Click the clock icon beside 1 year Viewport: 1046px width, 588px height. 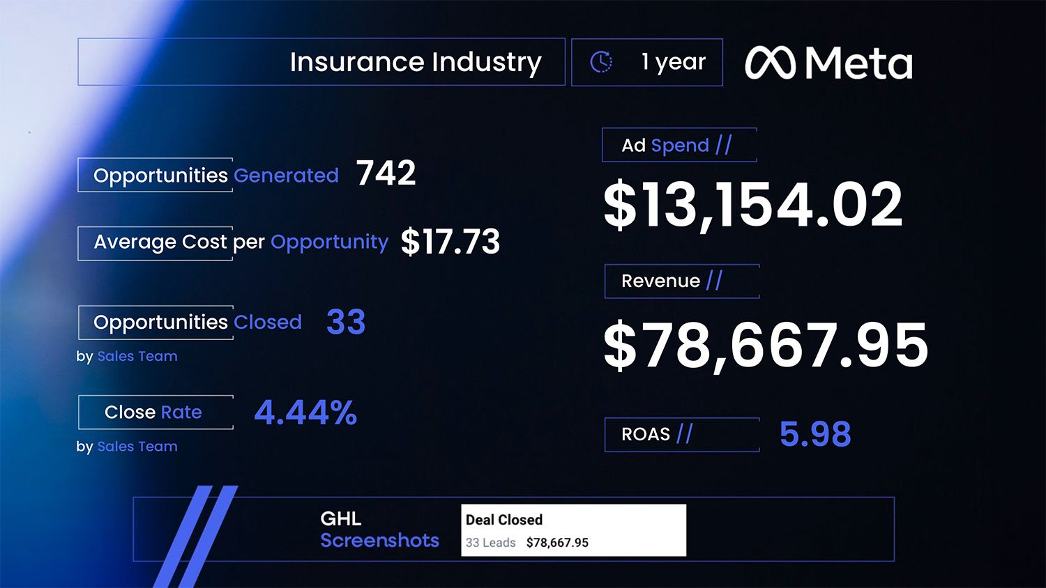coord(601,62)
